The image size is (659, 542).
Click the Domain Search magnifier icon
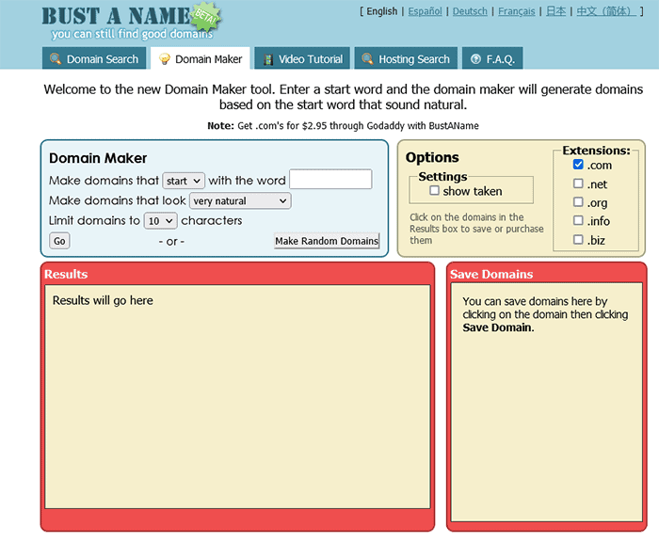tap(56, 58)
